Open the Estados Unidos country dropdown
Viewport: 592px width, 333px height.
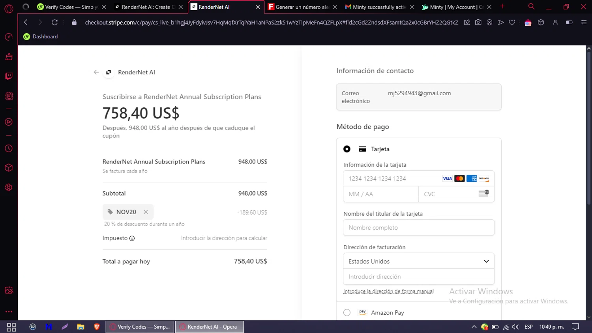click(x=419, y=261)
